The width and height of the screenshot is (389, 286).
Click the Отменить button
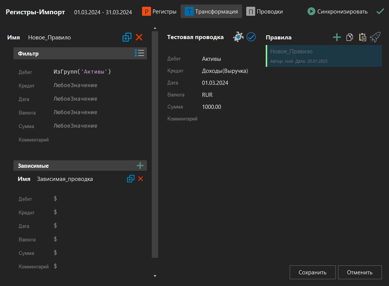tap(359, 272)
